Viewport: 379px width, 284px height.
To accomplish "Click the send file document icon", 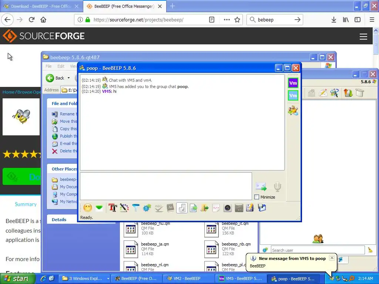I will coord(193,208).
